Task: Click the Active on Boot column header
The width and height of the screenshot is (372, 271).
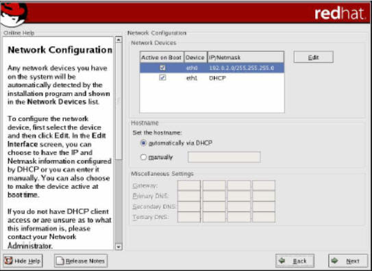Action: pyautogui.click(x=162, y=57)
